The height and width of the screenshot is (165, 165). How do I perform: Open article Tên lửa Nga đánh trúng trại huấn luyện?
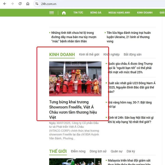coord(129,37)
